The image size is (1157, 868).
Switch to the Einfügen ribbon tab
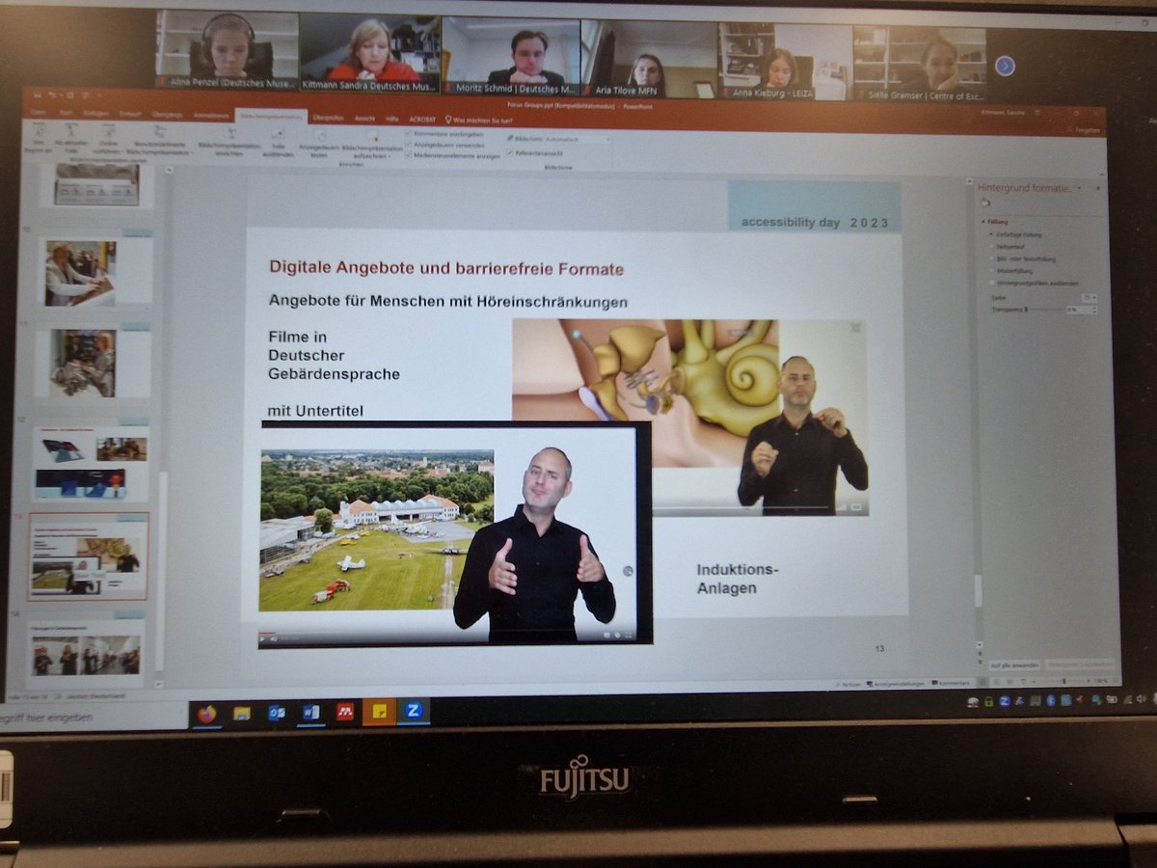(x=96, y=114)
